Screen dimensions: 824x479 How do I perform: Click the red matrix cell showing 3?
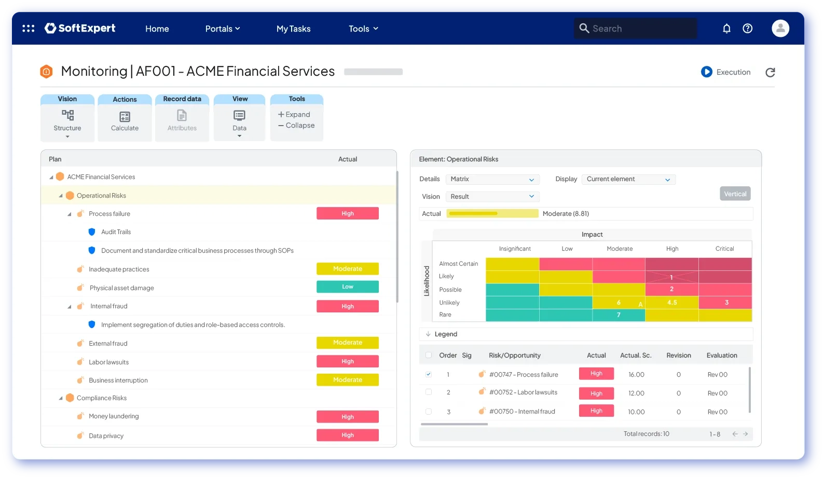[725, 303]
